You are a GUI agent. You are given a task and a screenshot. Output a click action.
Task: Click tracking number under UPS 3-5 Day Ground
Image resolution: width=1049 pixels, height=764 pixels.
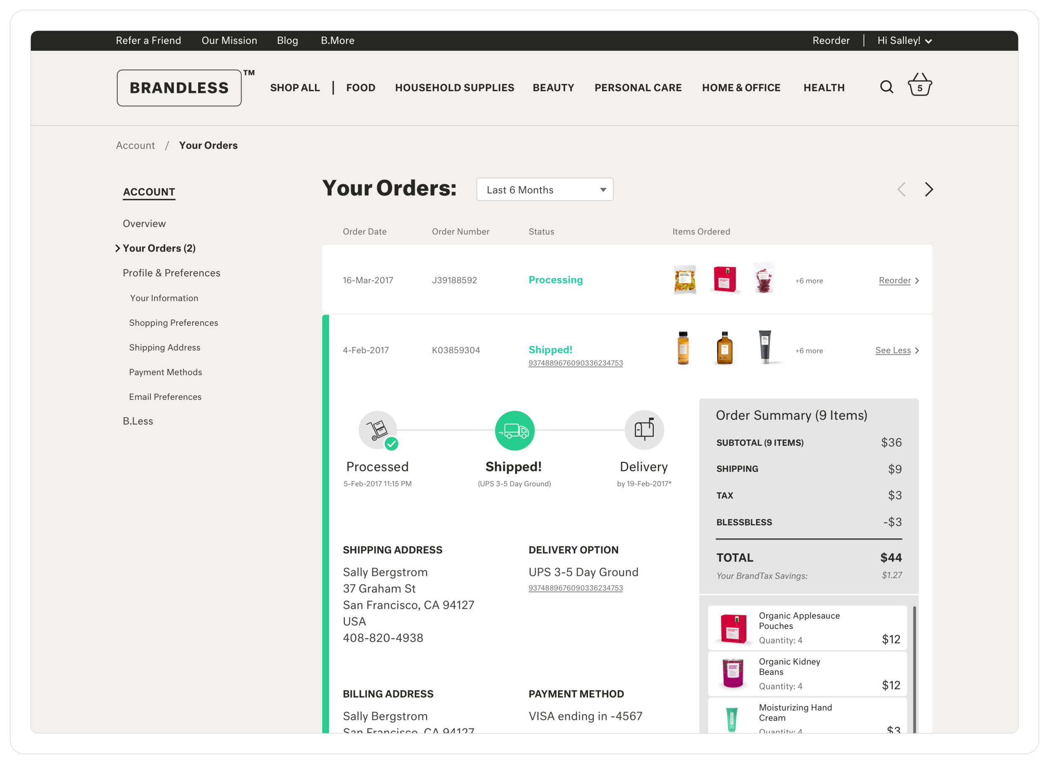(576, 588)
